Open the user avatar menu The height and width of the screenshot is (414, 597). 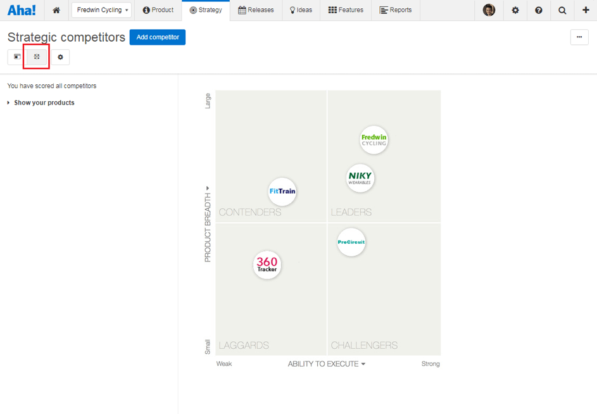click(x=489, y=10)
